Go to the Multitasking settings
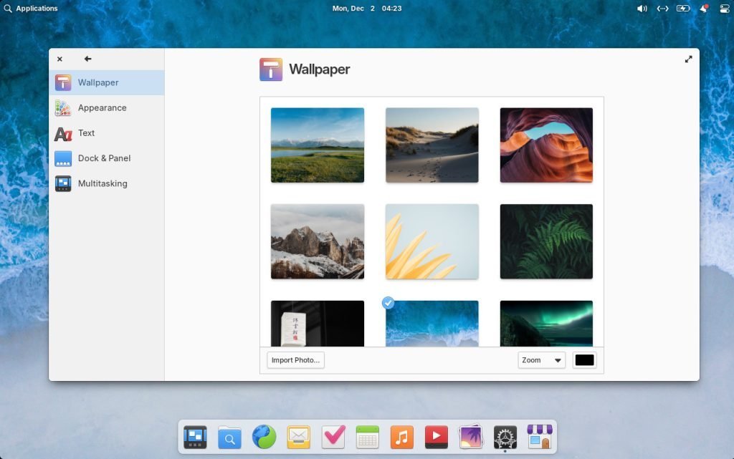This screenshot has width=734, height=459. point(102,183)
